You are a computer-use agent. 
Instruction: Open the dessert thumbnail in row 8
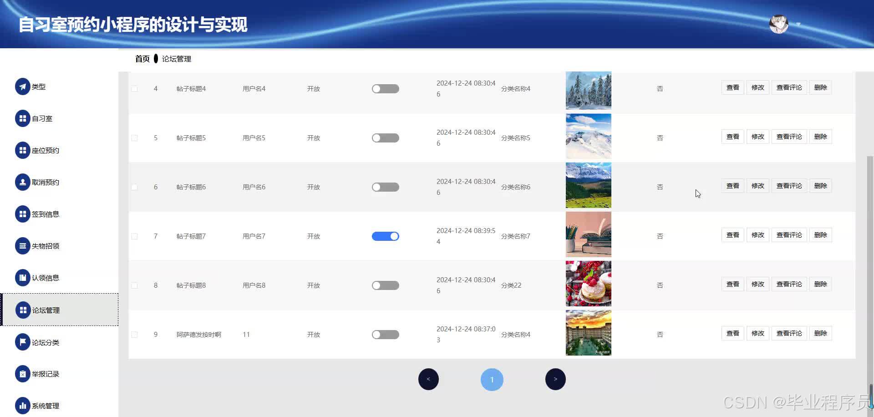589,284
